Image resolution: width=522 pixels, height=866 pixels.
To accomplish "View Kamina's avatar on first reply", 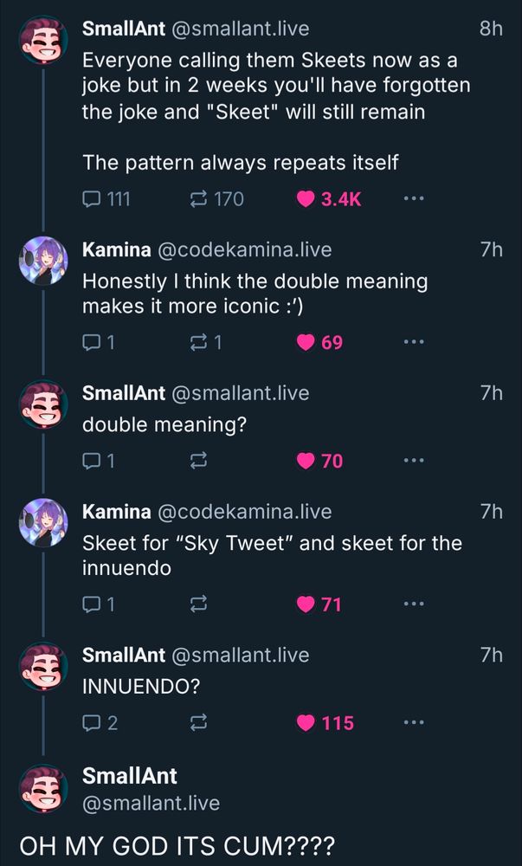I will point(43,261).
